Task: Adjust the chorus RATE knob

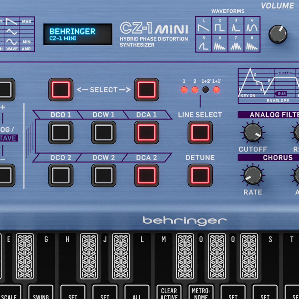Action: click(x=253, y=175)
